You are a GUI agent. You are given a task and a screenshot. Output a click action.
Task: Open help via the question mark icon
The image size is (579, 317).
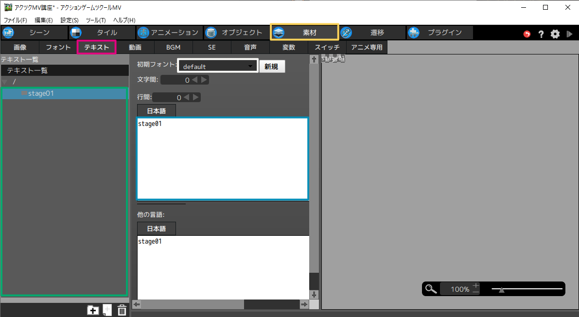pyautogui.click(x=541, y=34)
